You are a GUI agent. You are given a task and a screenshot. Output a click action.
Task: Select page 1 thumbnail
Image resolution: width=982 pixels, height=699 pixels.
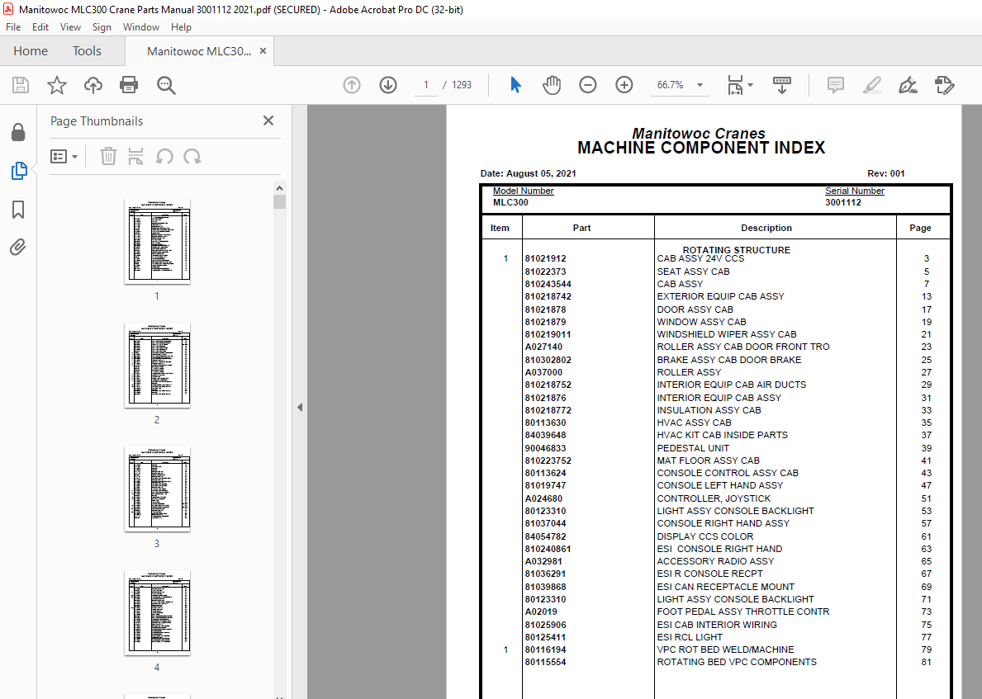[x=157, y=242]
